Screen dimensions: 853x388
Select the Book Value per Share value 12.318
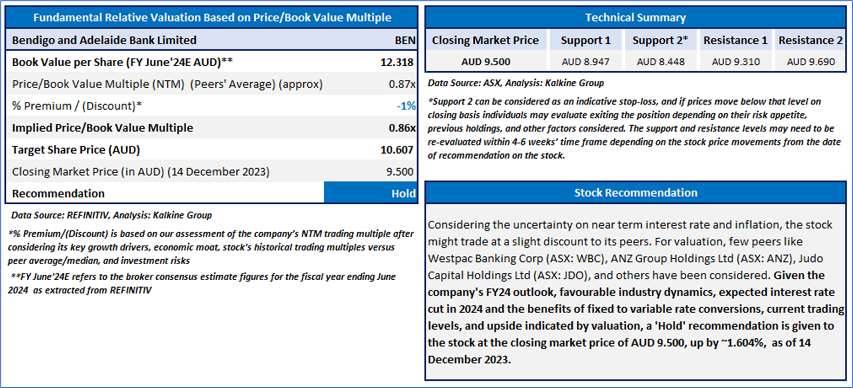point(397,62)
